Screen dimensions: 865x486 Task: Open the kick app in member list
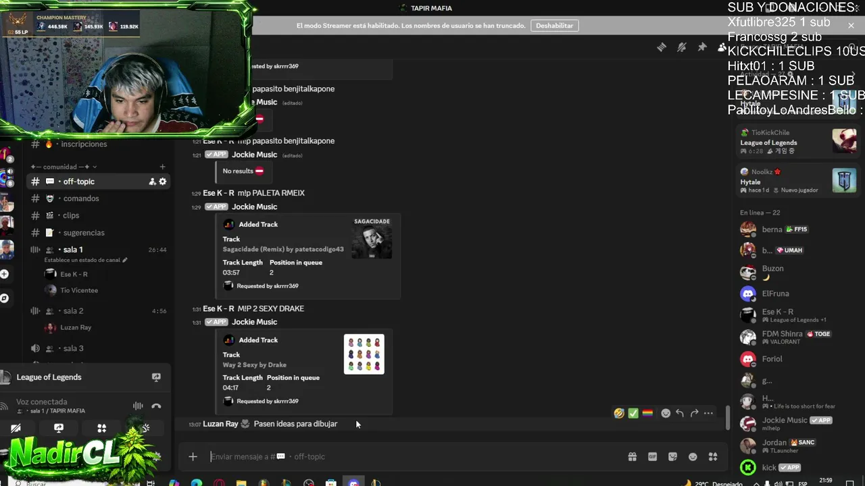[x=796, y=467]
